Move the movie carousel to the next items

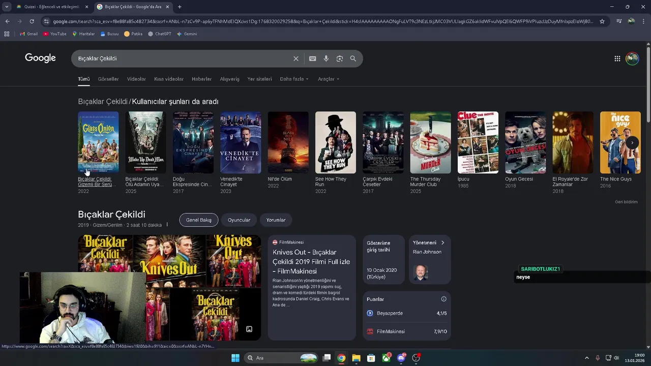click(x=632, y=143)
